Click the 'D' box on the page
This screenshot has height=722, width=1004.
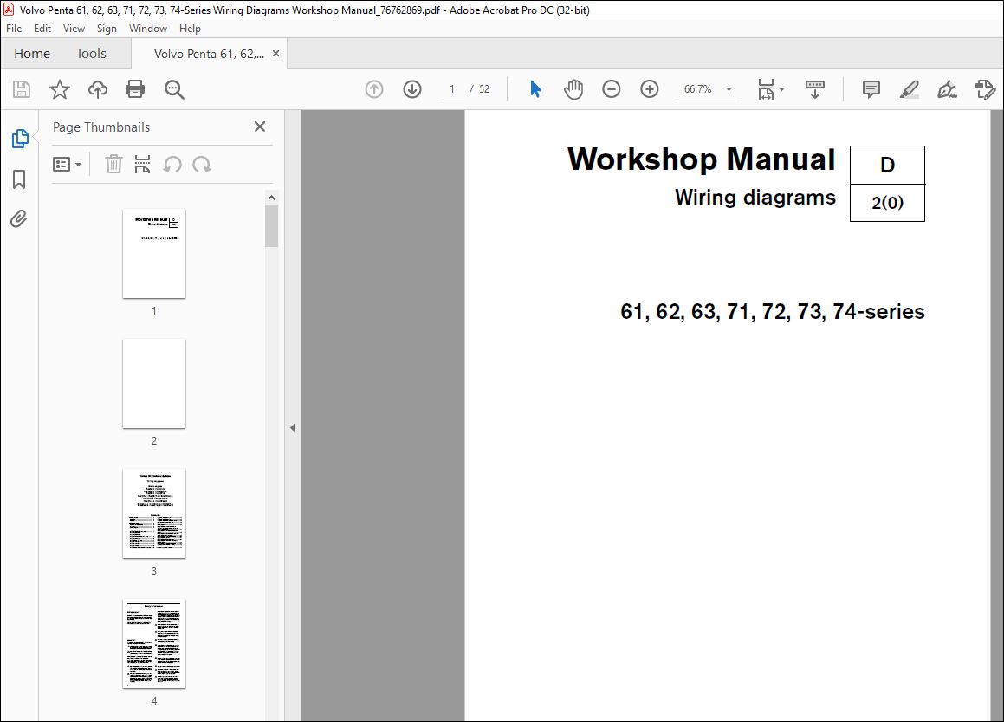[x=887, y=166]
